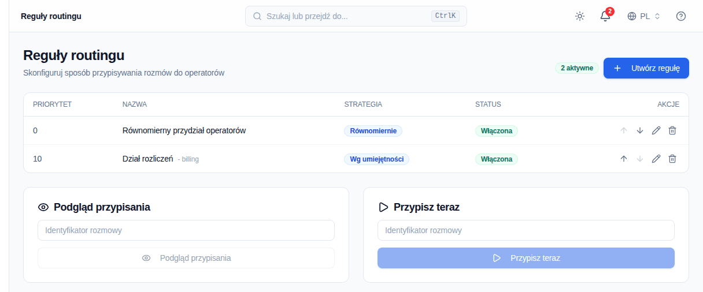Toggle the light/dark theme sun icon
Viewport: 703px width, 292px height.
click(x=580, y=16)
